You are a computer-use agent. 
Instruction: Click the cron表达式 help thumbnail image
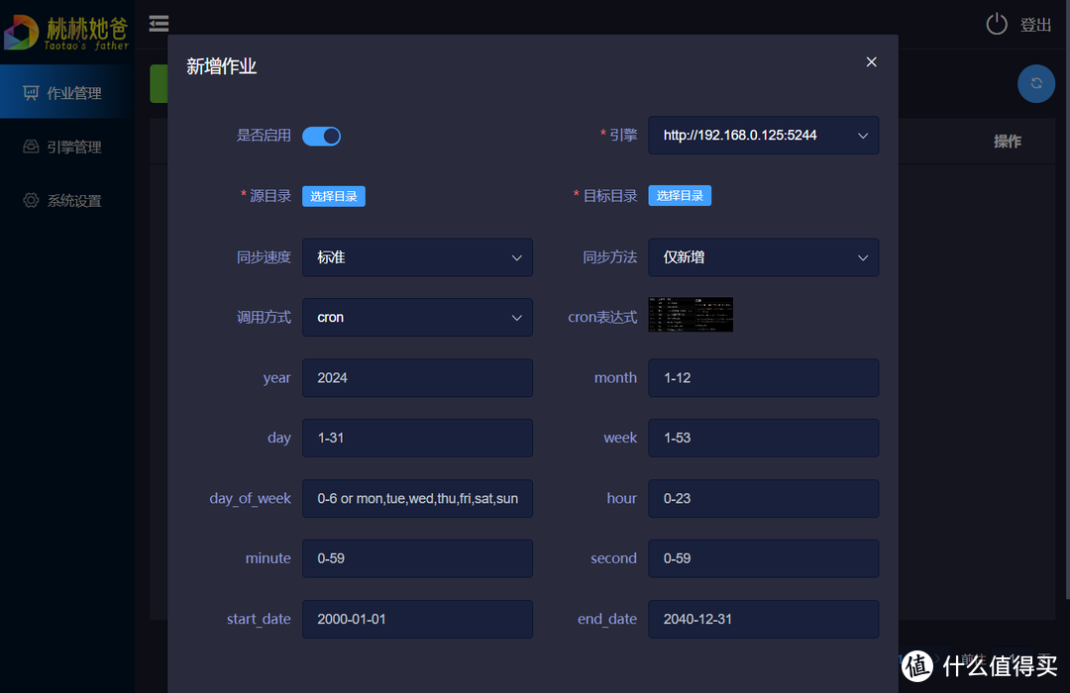691,314
